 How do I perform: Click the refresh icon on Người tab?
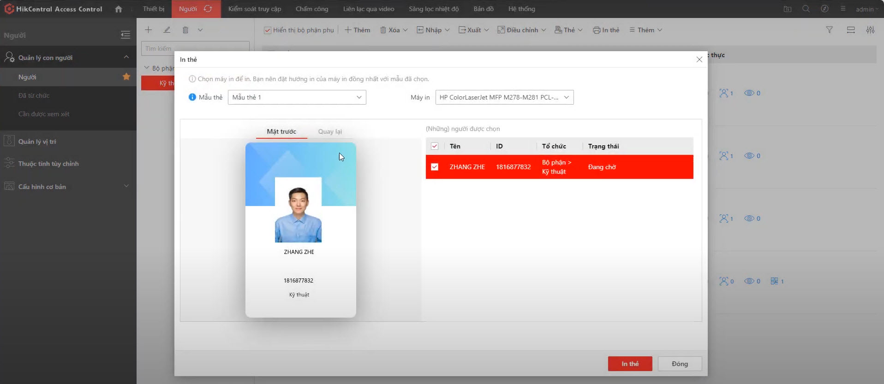coord(208,9)
